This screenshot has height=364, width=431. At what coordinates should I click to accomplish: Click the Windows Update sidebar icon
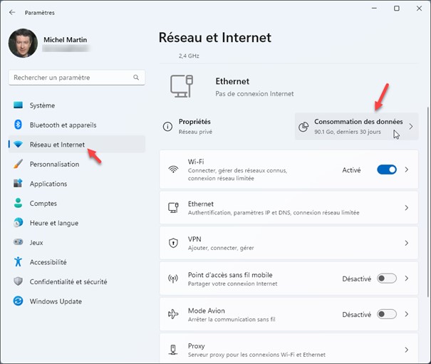[x=19, y=301]
